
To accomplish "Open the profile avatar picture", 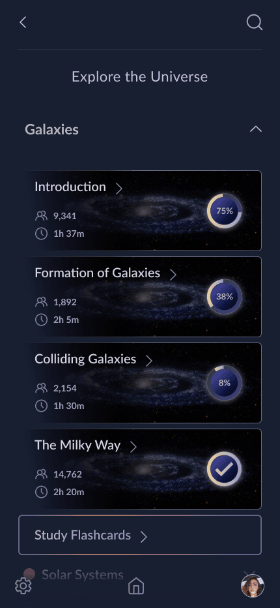I will pyautogui.click(x=253, y=586).
